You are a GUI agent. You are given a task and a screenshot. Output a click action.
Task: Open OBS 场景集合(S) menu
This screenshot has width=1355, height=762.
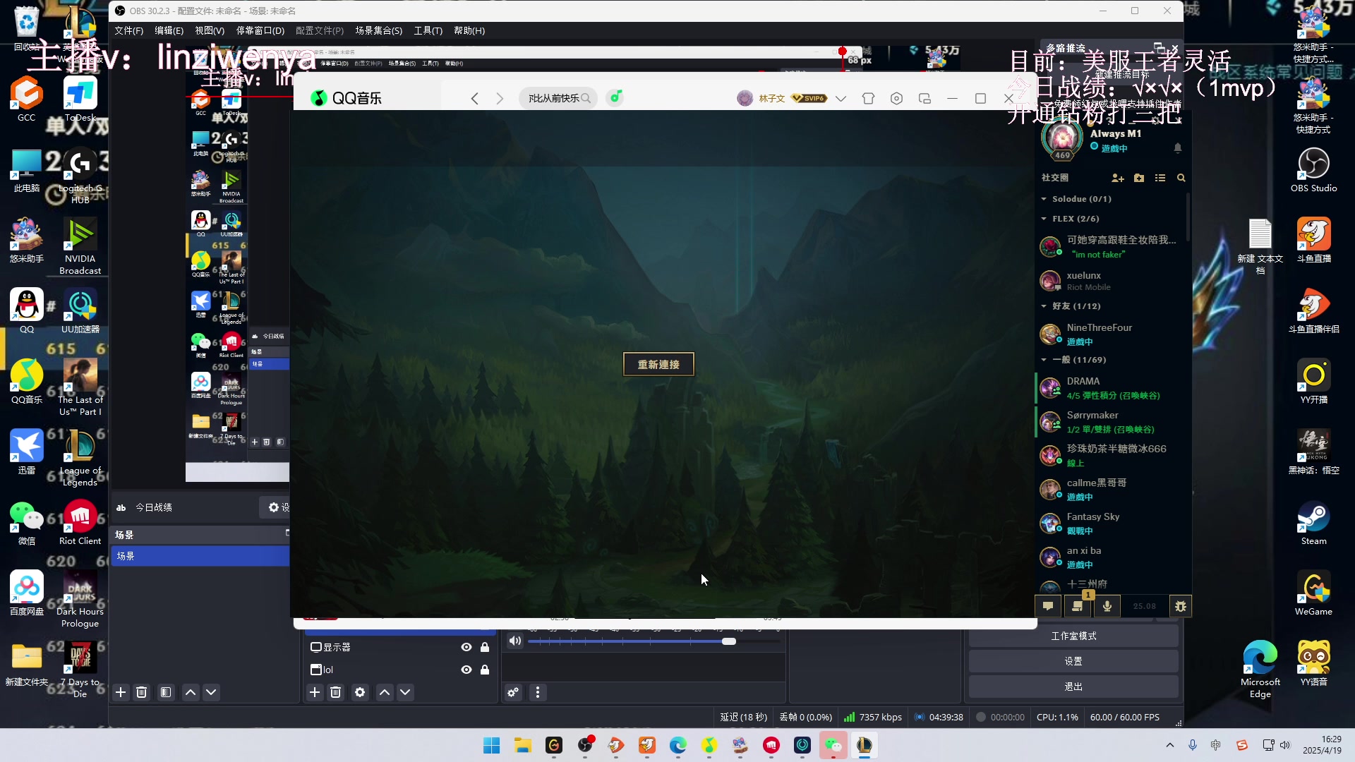click(x=379, y=31)
